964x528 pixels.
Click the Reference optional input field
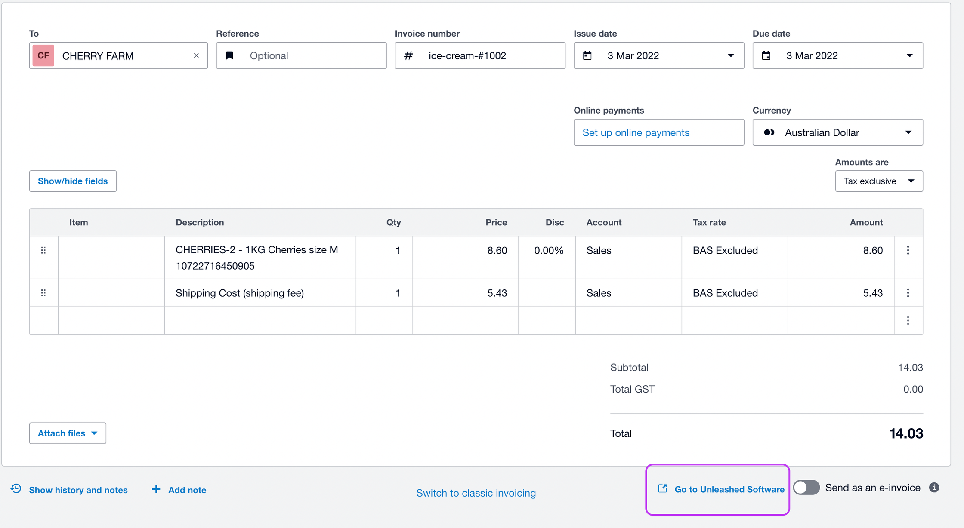[x=301, y=55]
